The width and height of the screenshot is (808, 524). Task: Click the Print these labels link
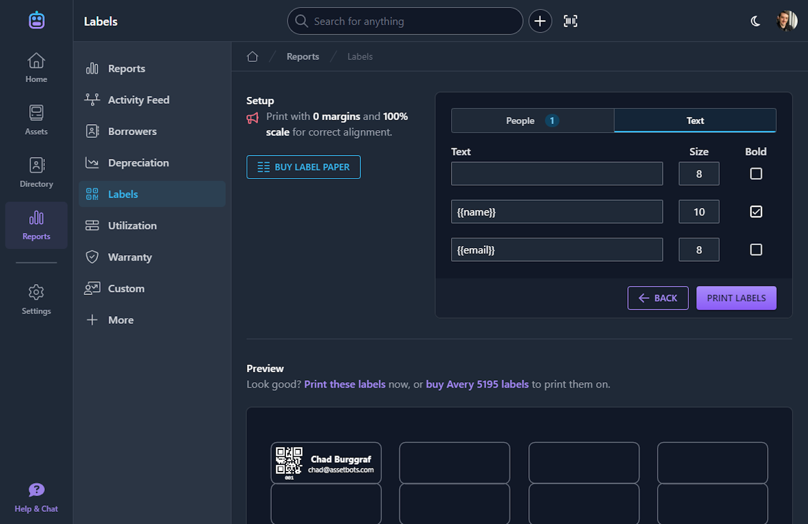tap(345, 384)
